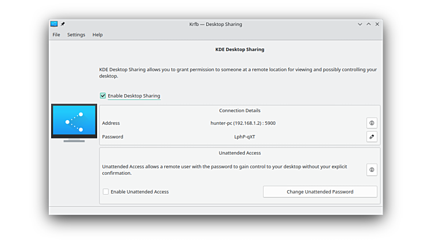The image size is (432, 243).
Task: Click the info icon beside the Address
Action: coord(372,123)
